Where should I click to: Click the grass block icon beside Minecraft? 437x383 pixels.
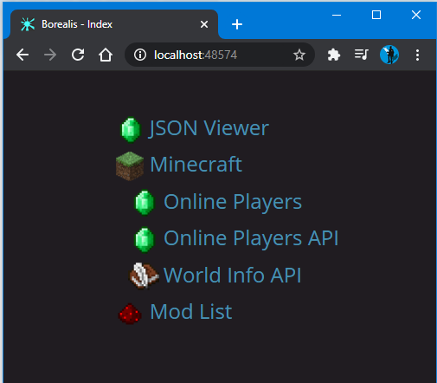click(x=130, y=166)
